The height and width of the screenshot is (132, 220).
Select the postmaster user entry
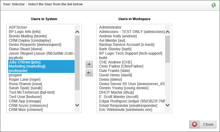click(18, 71)
